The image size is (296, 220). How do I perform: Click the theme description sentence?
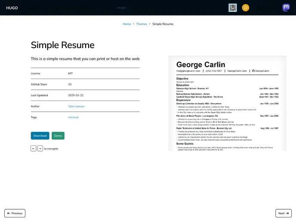pyautogui.click(x=85, y=59)
